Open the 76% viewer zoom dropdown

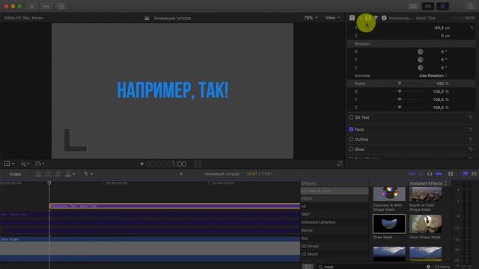311,18
